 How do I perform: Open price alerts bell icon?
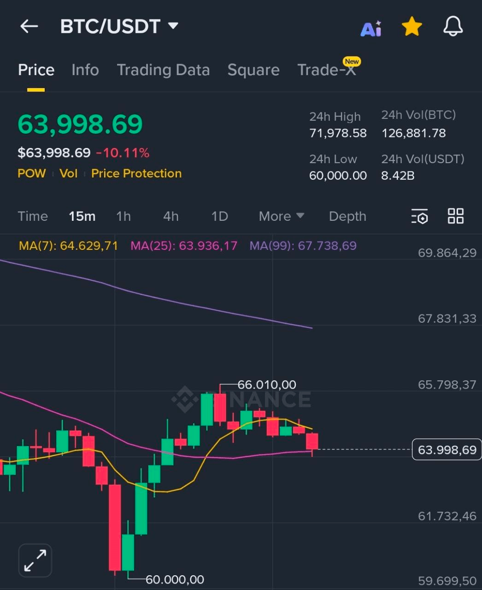click(453, 26)
